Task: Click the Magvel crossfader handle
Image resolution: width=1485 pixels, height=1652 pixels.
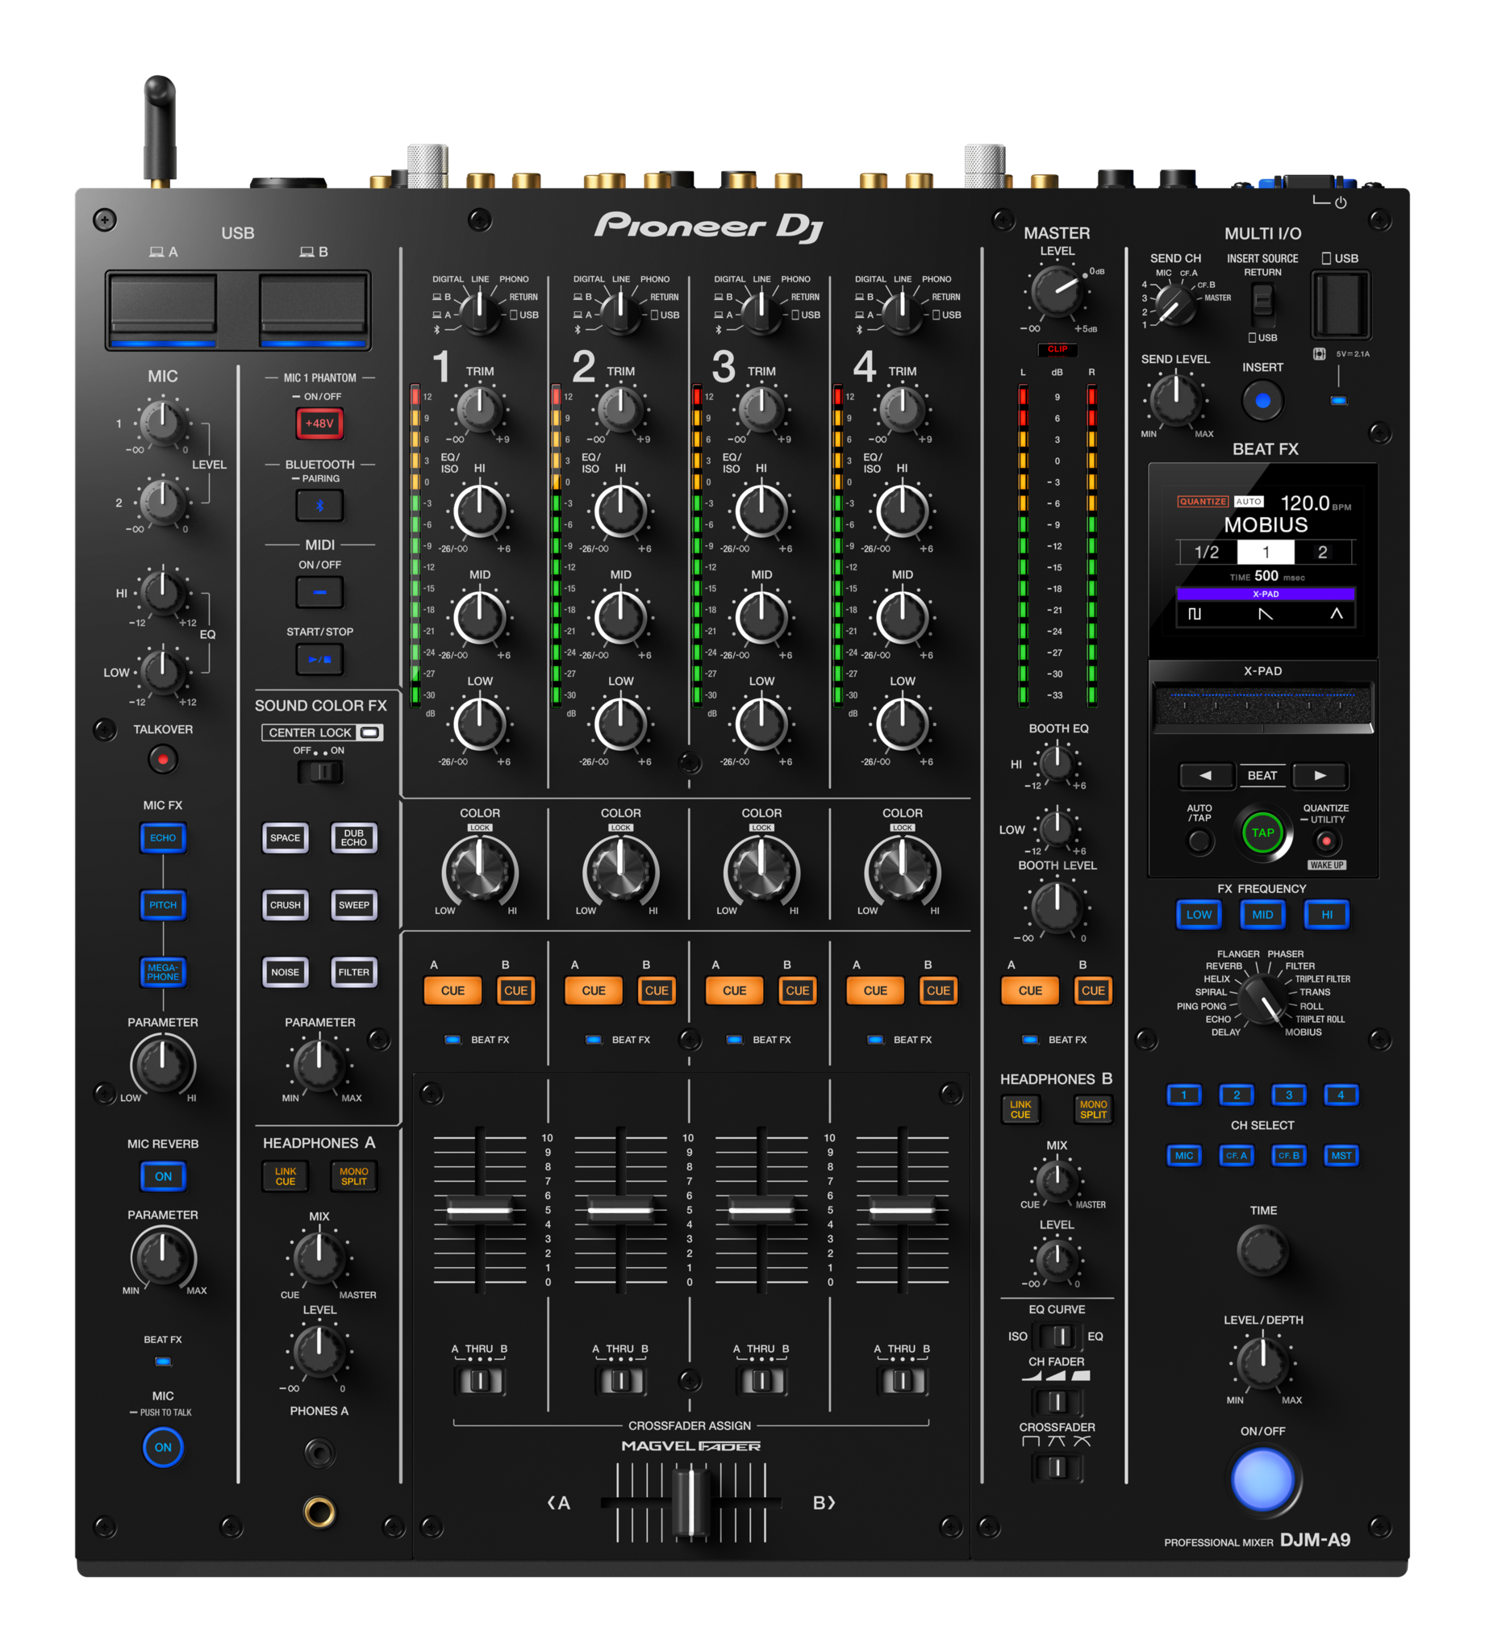Action: pos(691,1502)
